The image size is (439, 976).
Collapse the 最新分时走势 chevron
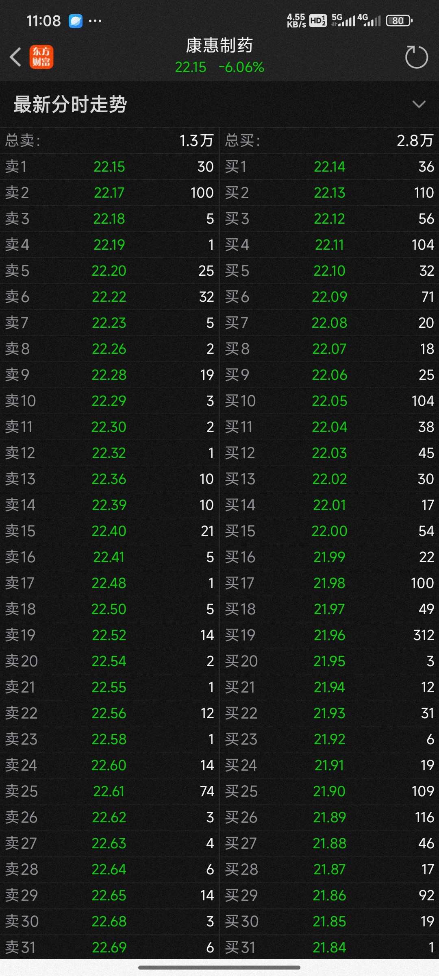419,105
